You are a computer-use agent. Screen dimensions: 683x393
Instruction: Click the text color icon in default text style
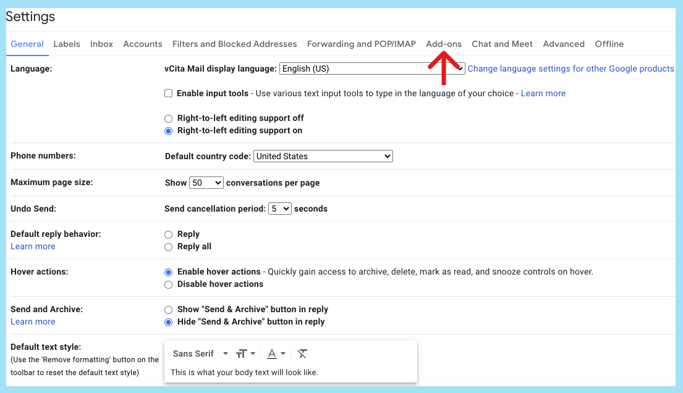(x=272, y=354)
